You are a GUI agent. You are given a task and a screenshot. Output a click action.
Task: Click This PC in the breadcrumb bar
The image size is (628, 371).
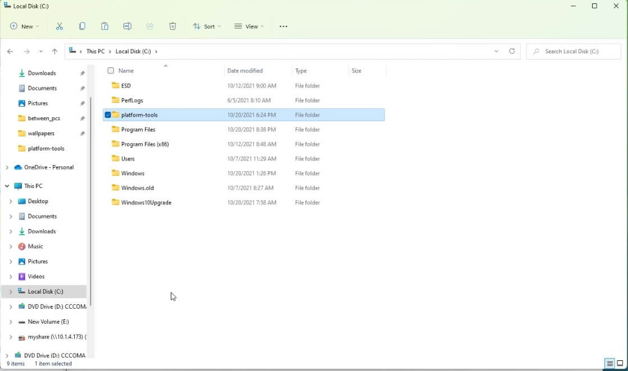pos(95,51)
